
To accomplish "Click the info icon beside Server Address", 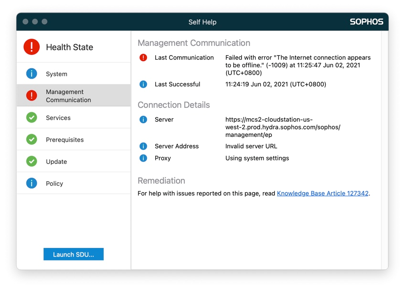I will click(143, 146).
